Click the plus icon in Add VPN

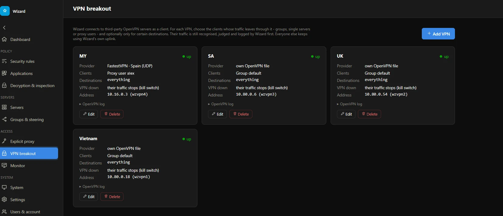429,34
